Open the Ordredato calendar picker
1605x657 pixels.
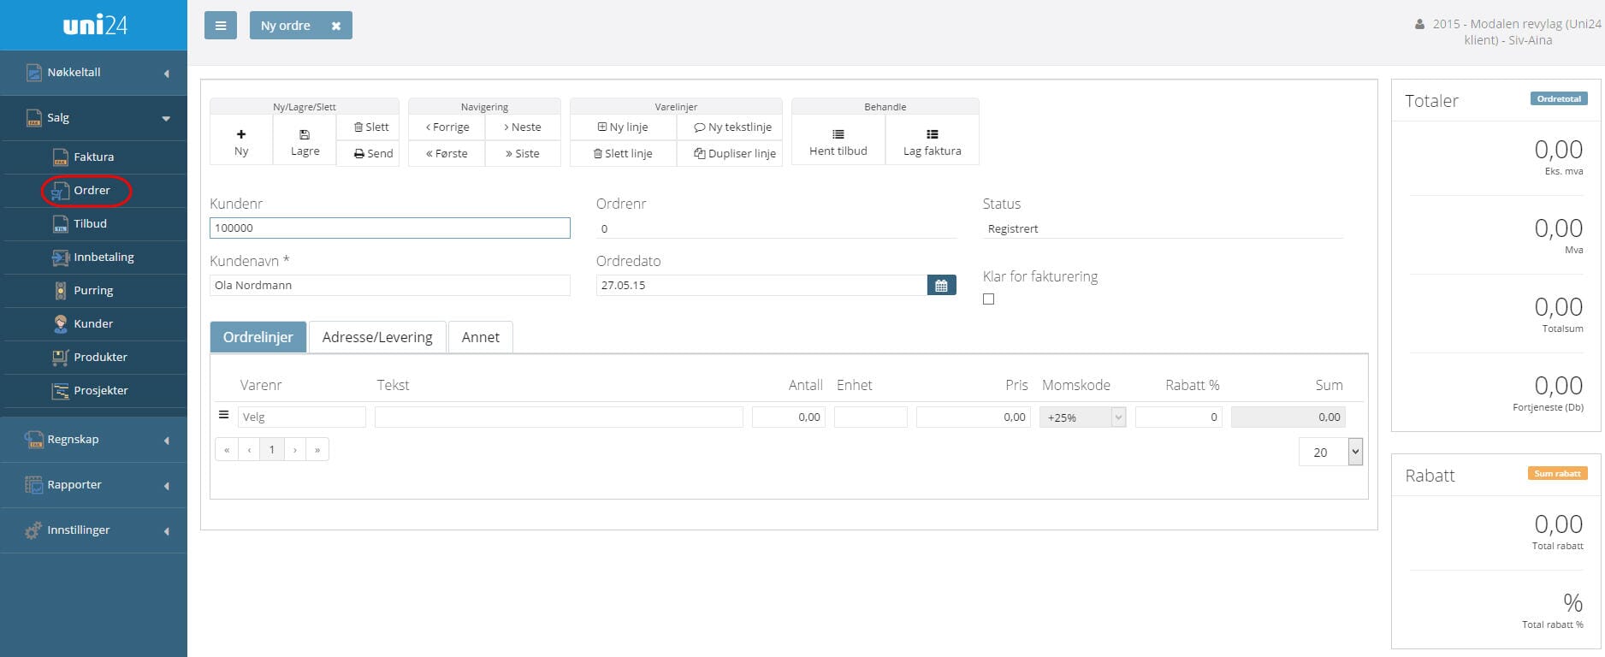click(941, 286)
